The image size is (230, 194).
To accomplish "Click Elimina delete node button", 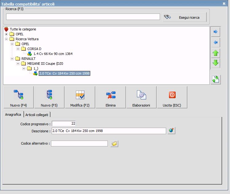I will pos(111,97).
